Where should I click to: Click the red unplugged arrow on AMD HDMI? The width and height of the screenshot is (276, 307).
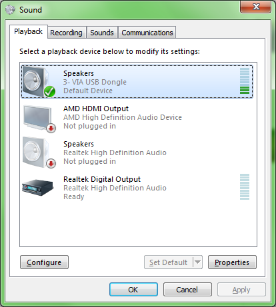(51, 128)
